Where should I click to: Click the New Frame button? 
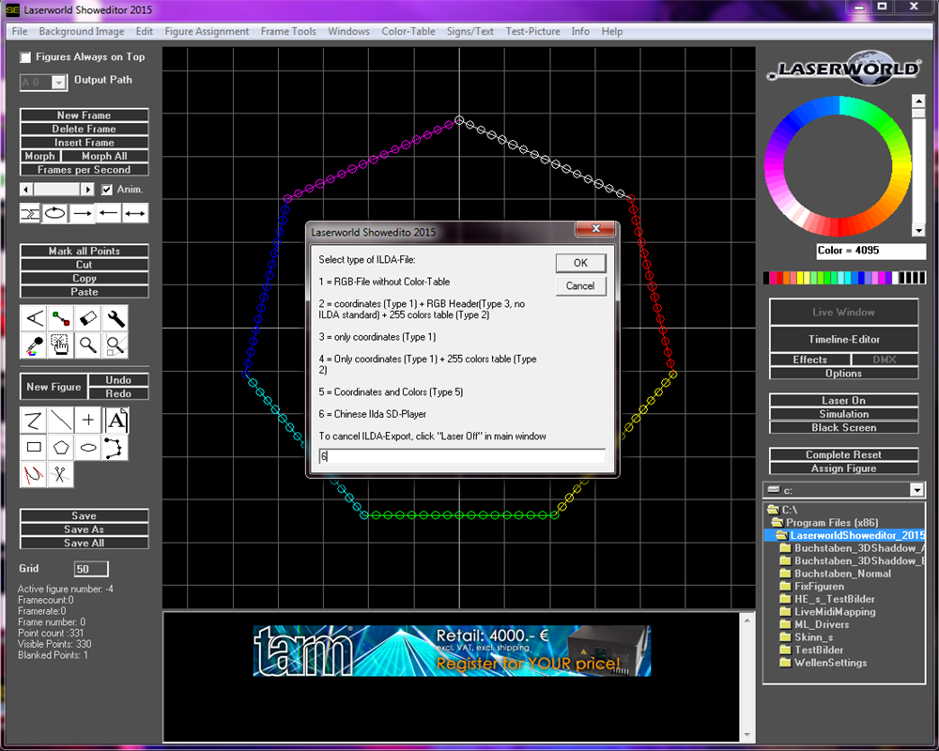coord(84,115)
